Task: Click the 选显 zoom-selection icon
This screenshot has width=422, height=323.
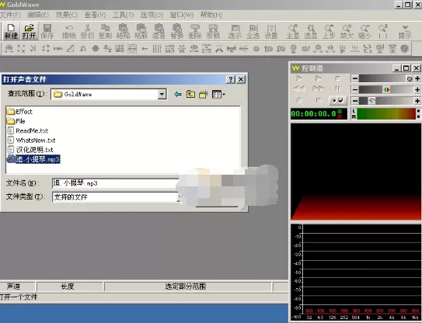Action: [x=311, y=31]
